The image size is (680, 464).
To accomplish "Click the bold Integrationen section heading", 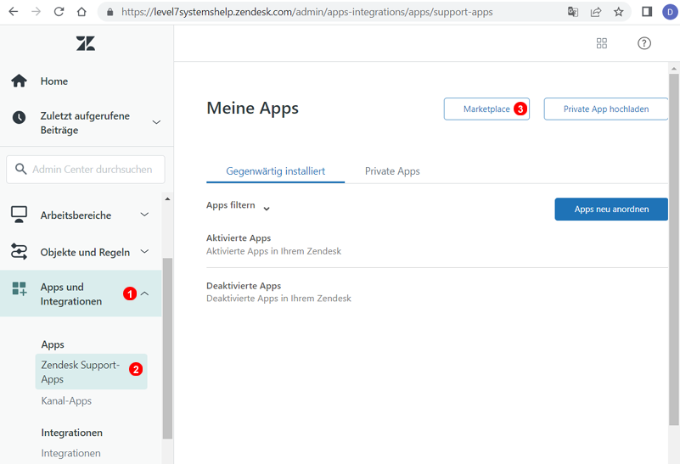I will (71, 433).
